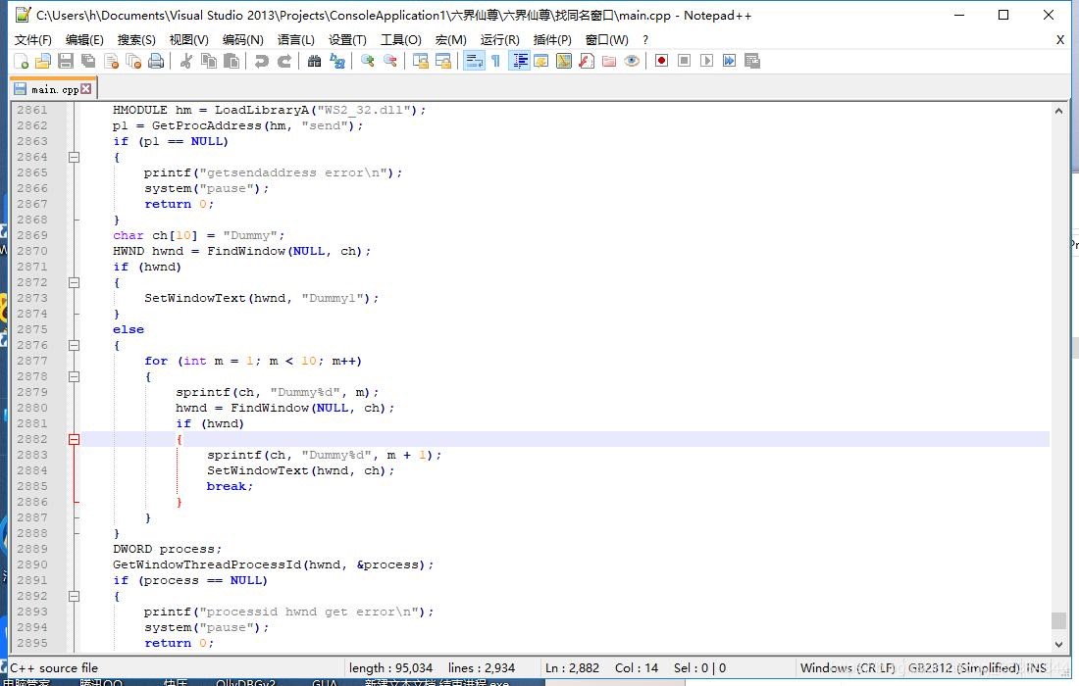Collapse the red fold marker at line 2882
The height and width of the screenshot is (686, 1079).
[x=75, y=439]
